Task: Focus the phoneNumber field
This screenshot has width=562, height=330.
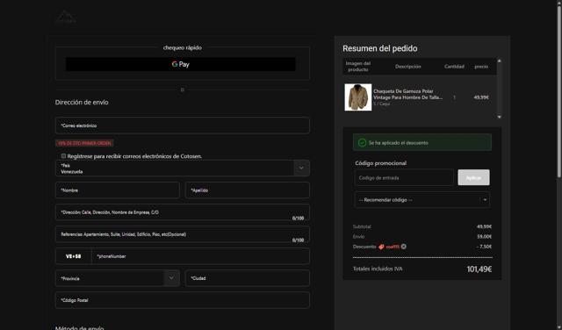Action: pyautogui.click(x=201, y=256)
